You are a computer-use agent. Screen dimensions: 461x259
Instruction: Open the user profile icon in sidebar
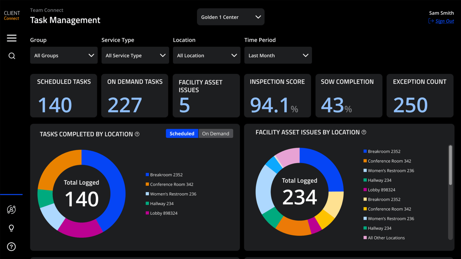point(11,210)
